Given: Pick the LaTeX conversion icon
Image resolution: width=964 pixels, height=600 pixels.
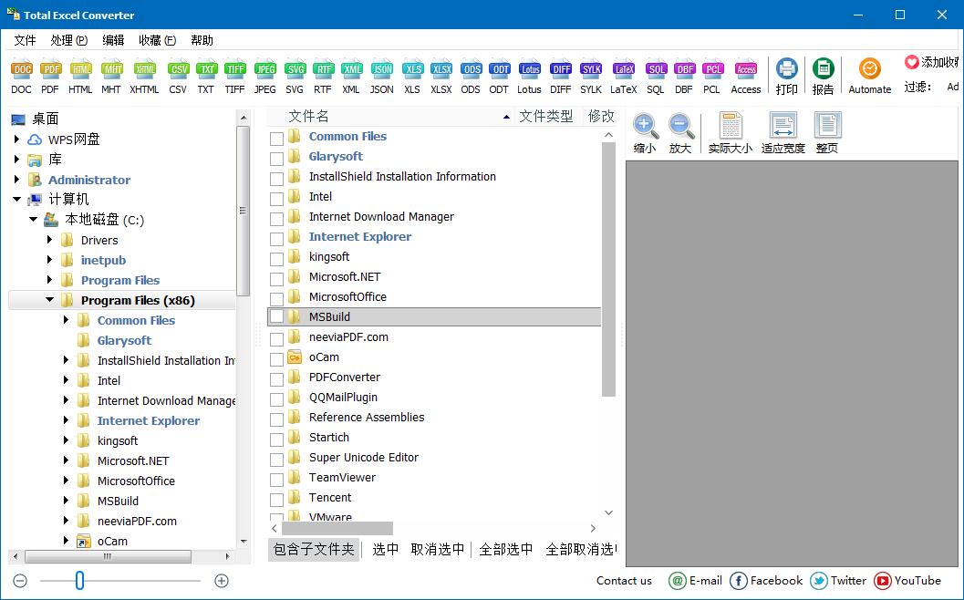Looking at the screenshot, I should pos(624,69).
